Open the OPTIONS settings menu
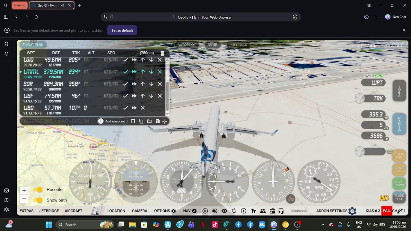This screenshot has width=411, height=231. (x=165, y=211)
